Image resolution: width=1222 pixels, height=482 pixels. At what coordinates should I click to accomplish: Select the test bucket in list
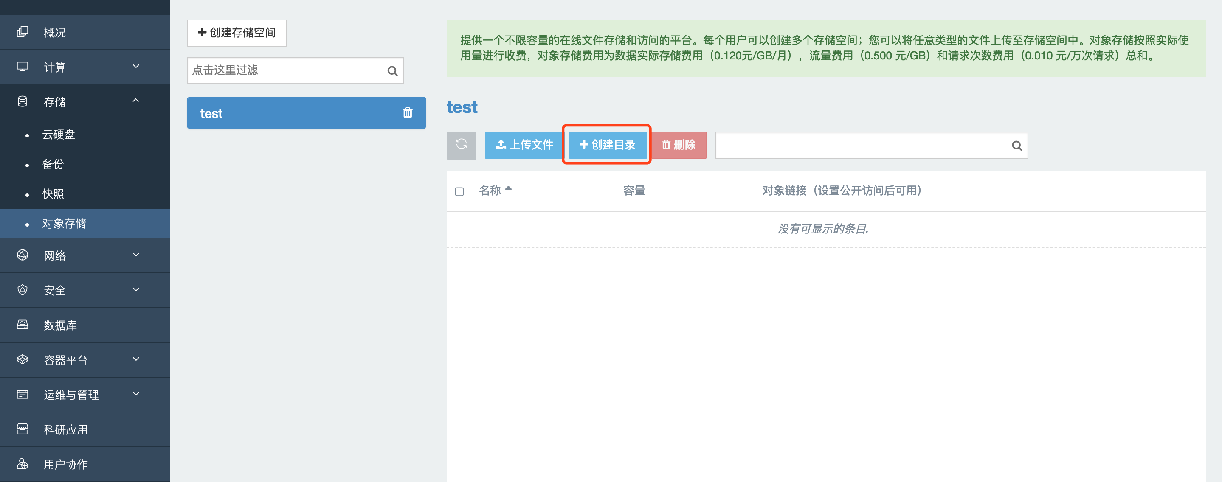coord(307,113)
